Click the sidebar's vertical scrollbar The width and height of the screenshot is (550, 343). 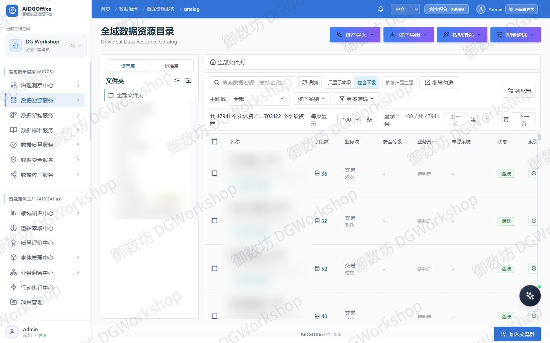click(91, 101)
